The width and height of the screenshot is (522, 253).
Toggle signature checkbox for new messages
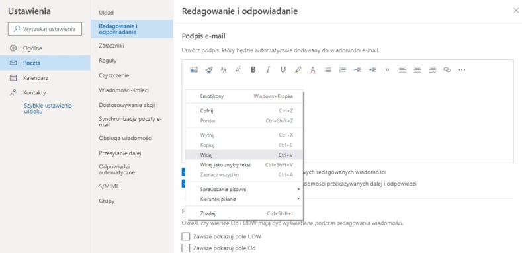pyautogui.click(x=183, y=172)
